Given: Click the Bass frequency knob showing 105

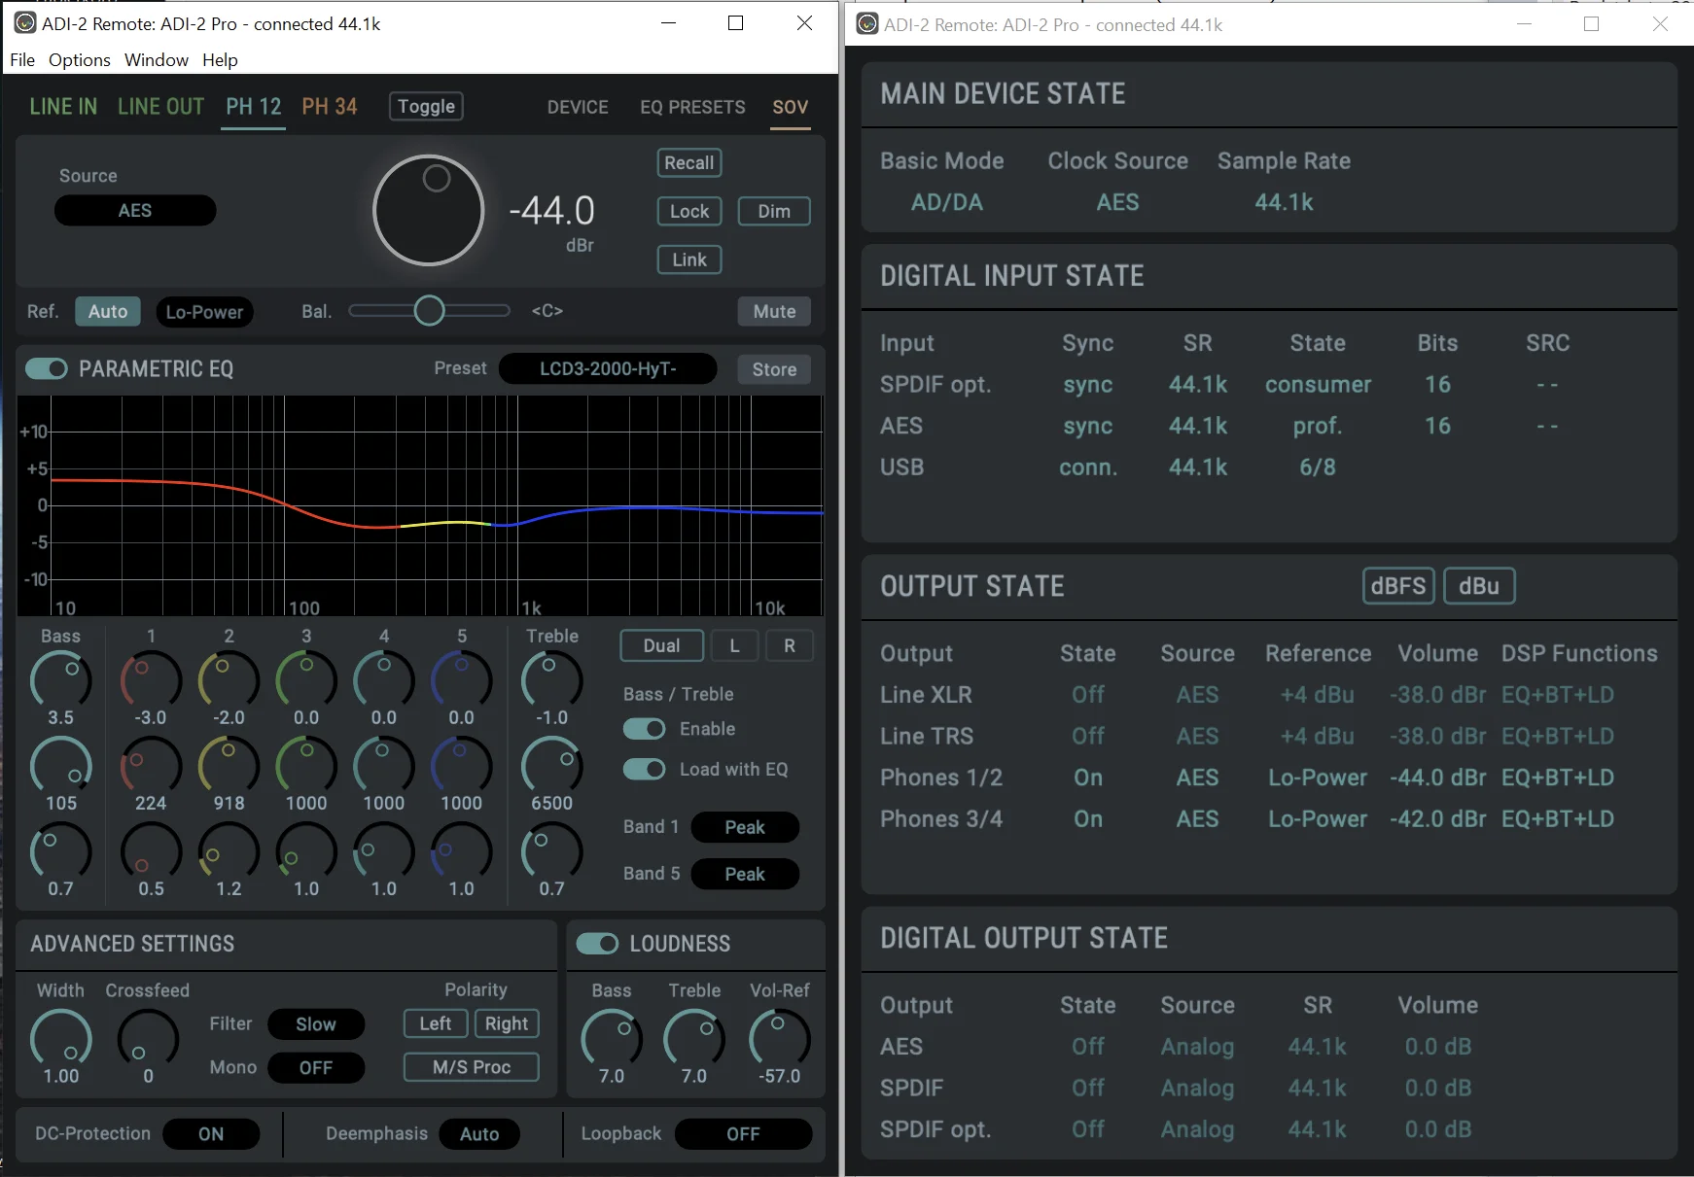Looking at the screenshot, I should pyautogui.click(x=61, y=765).
